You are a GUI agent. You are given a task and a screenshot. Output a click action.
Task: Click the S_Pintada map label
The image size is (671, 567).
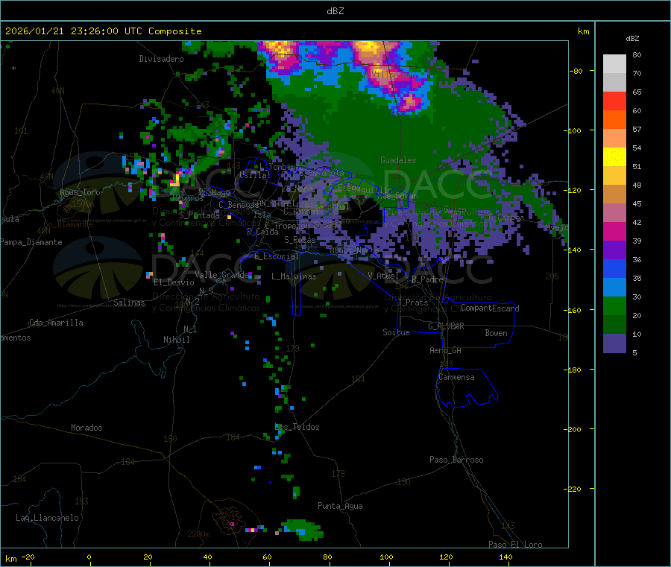(x=199, y=215)
